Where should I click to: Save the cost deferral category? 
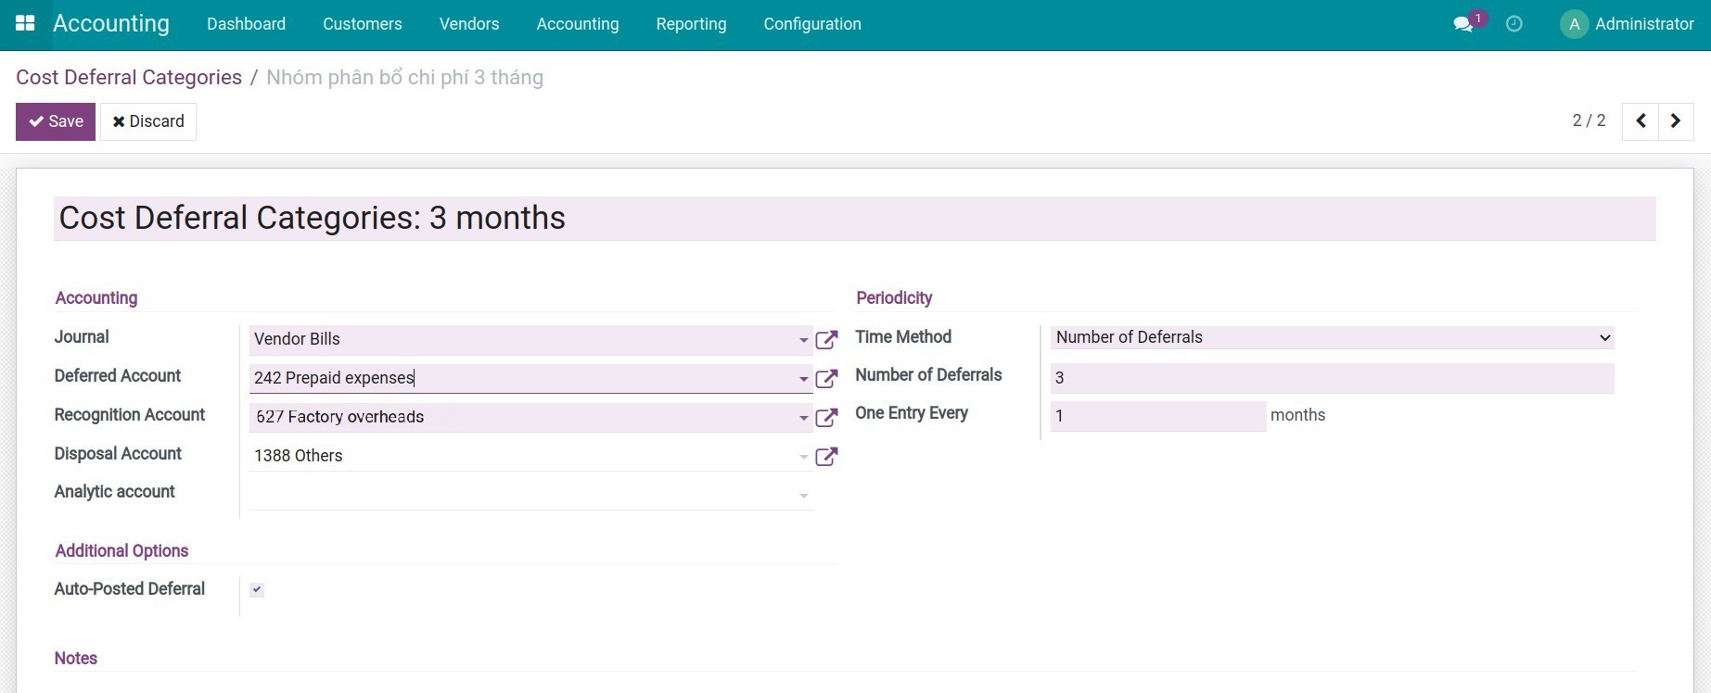(x=56, y=121)
